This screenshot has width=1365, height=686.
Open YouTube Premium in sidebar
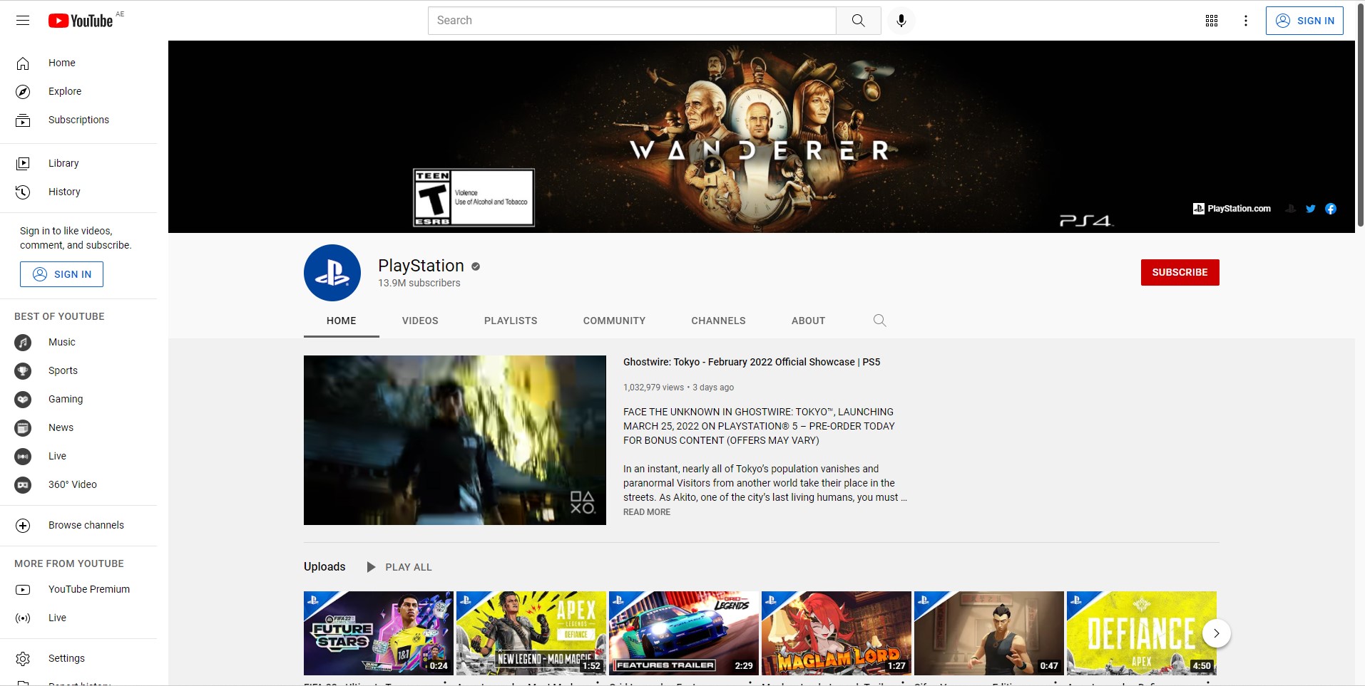78,590
